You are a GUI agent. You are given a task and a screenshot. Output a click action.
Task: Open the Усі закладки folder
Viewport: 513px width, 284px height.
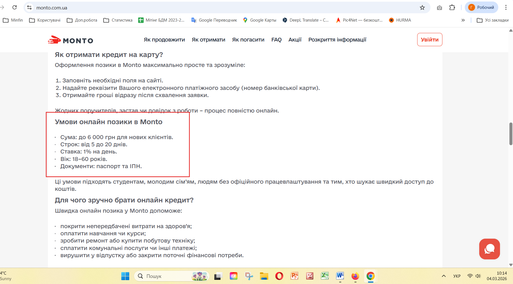coord(493,20)
